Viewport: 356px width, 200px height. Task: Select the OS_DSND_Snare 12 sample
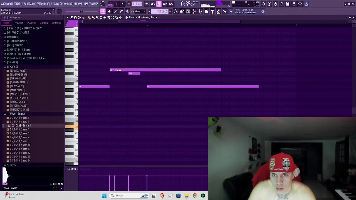[x=20, y=153]
